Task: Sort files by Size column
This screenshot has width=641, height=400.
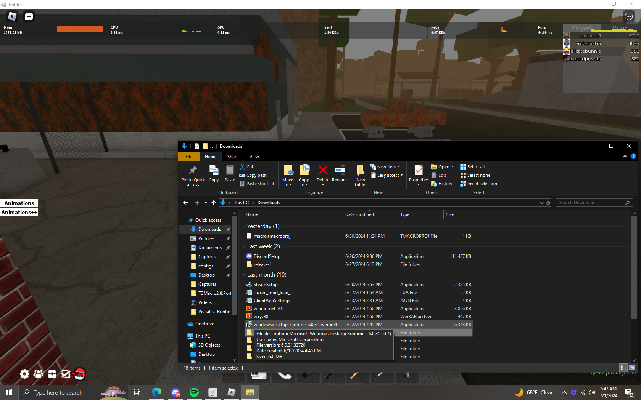Action: 459,214
